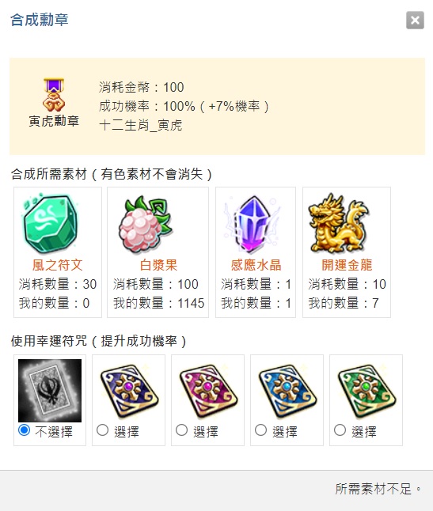Click the green lucky charm card icon
The width and height of the screenshot is (433, 511).
pyautogui.click(x=367, y=391)
